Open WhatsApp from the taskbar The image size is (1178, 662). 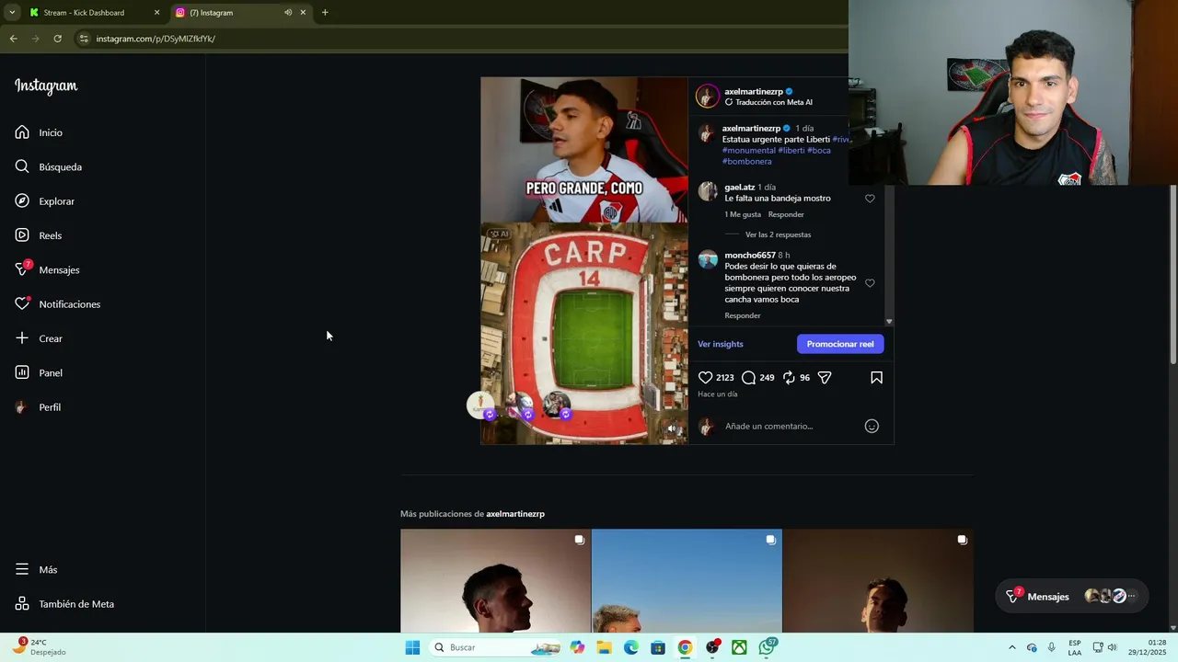coord(767,647)
